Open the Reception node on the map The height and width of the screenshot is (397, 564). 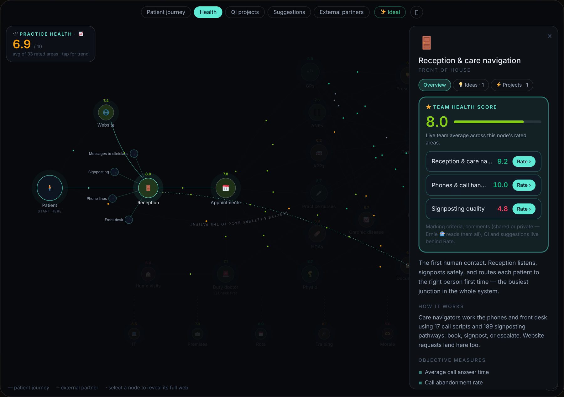[148, 188]
